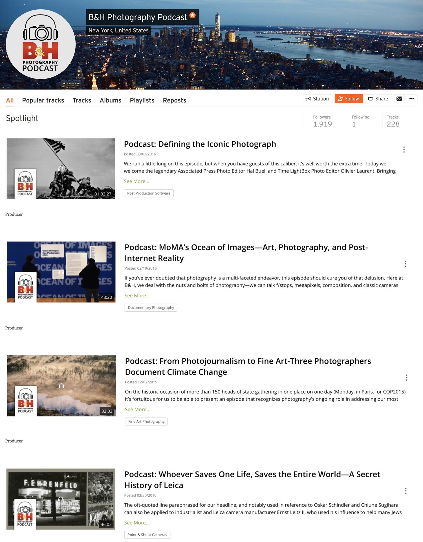Click Posted 03/30/2016 date text
423x542 pixels.
pyautogui.click(x=140, y=495)
